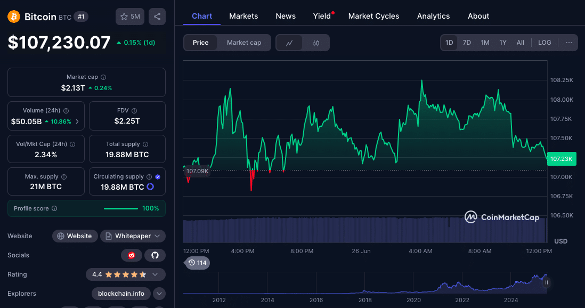Click the Bitcoin logo icon
585x308 pixels.
[14, 17]
